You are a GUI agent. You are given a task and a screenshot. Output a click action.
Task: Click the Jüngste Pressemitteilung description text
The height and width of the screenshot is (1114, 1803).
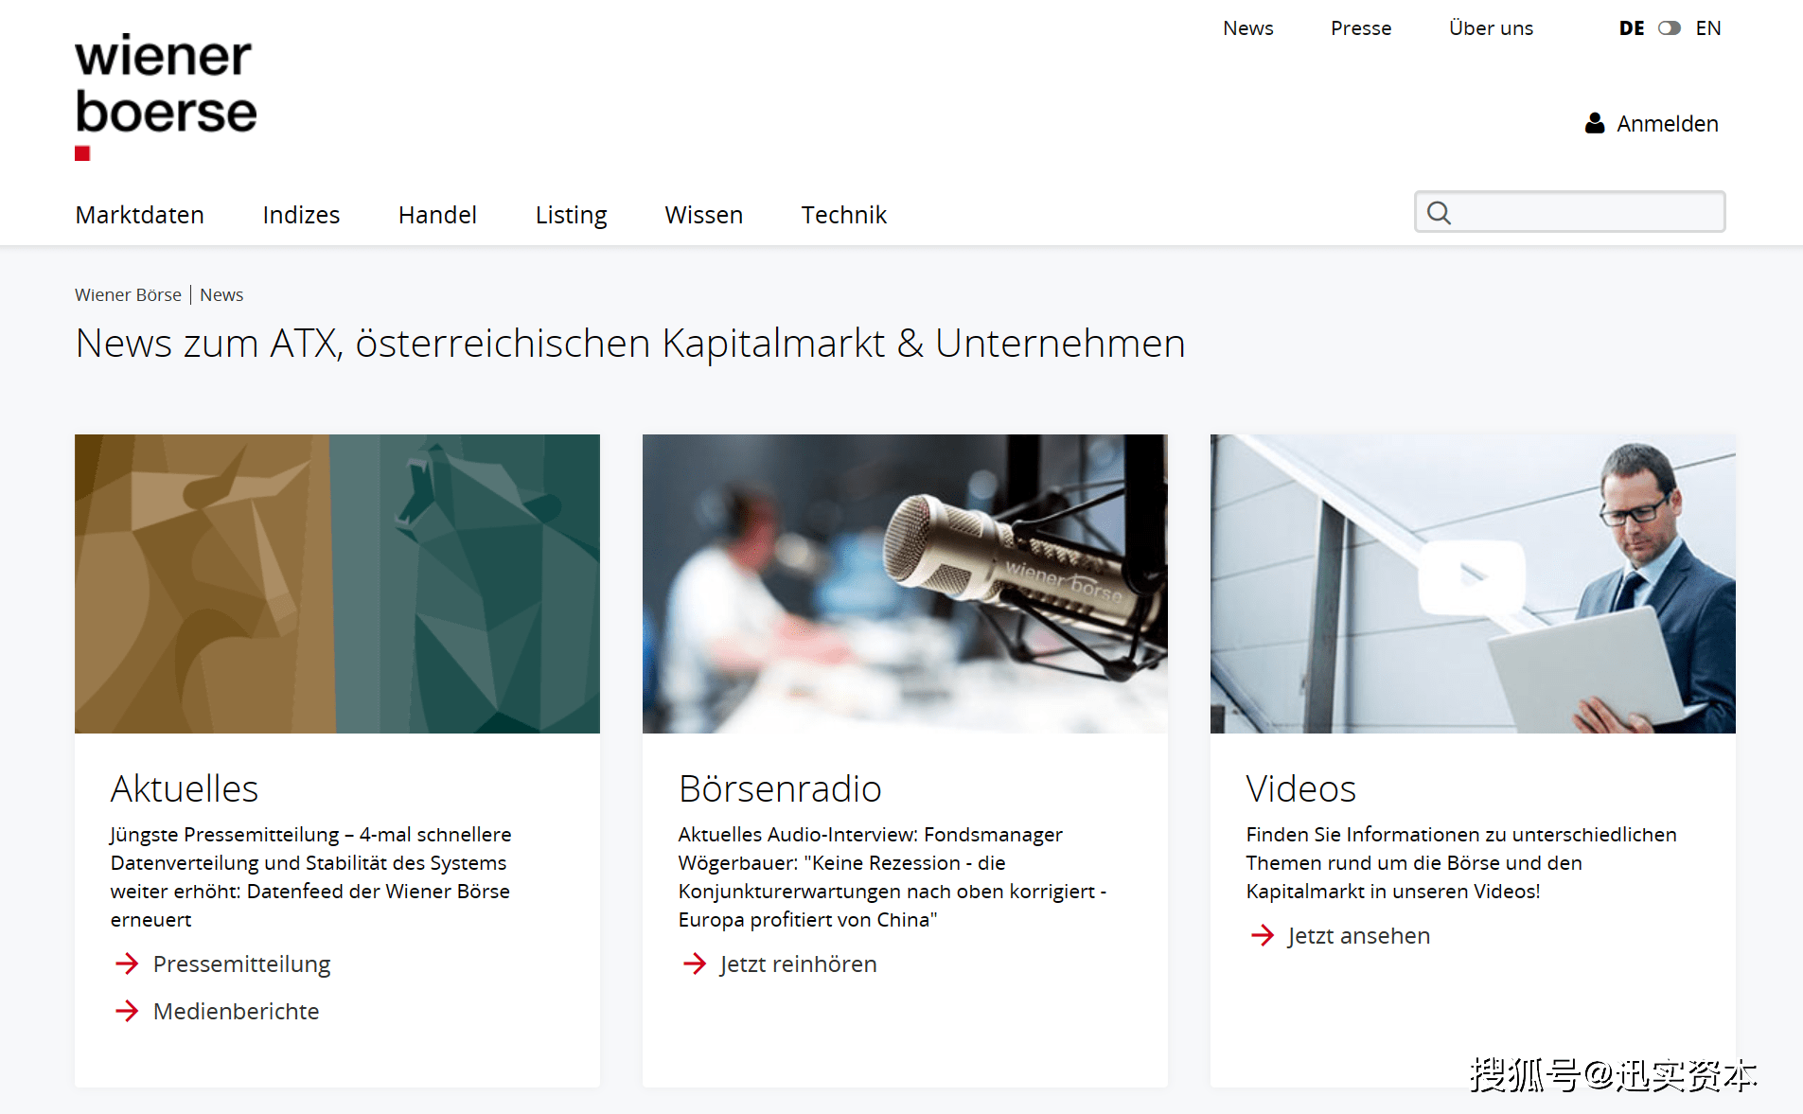click(310, 876)
